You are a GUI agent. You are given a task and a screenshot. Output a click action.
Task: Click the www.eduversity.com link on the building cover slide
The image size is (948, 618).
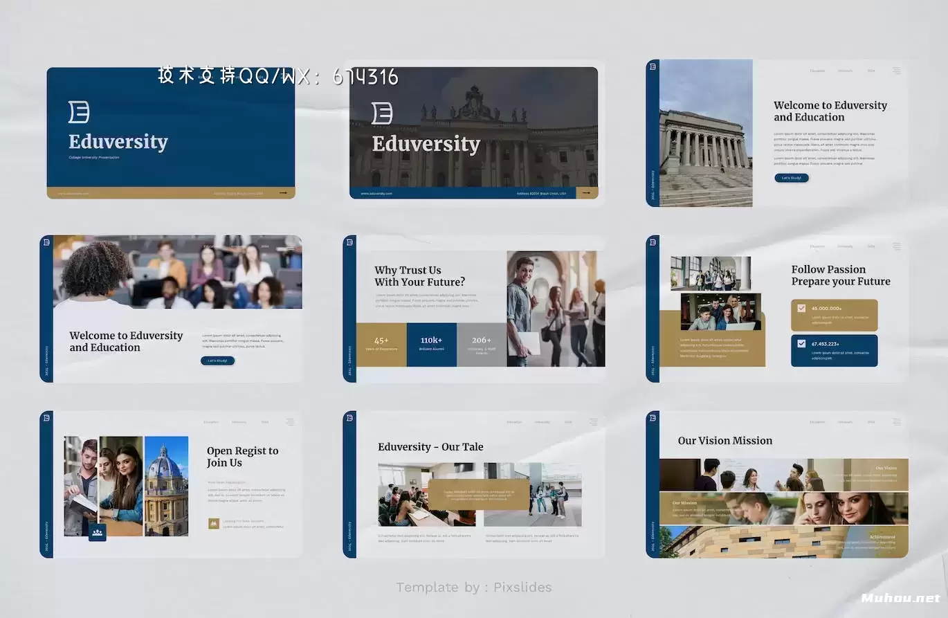(x=377, y=193)
